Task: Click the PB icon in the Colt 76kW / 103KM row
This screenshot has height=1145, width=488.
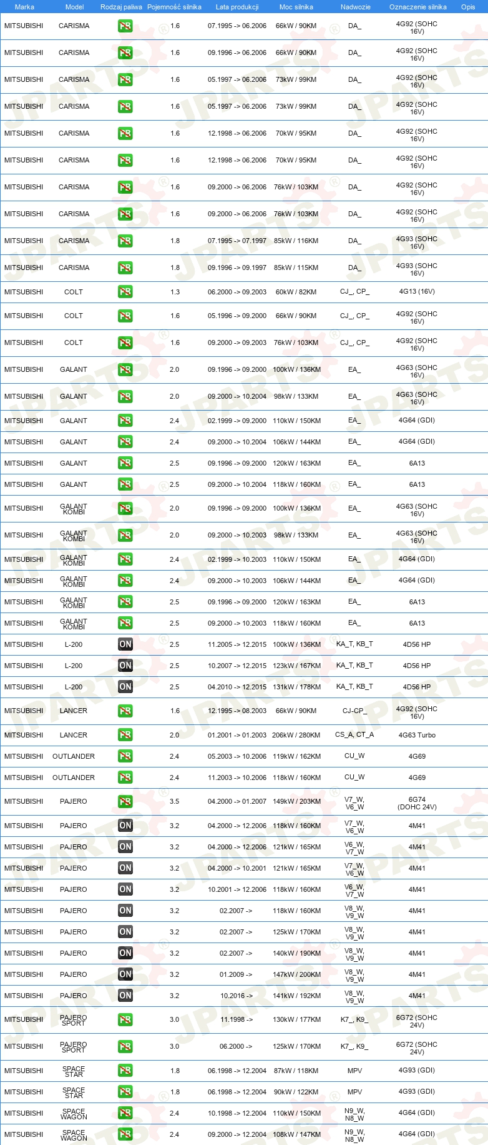Action: tap(125, 343)
